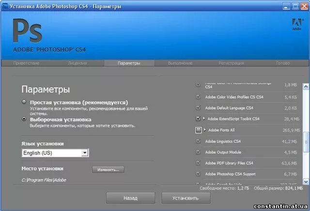
Task: Click the Установить button
Action: point(186,198)
